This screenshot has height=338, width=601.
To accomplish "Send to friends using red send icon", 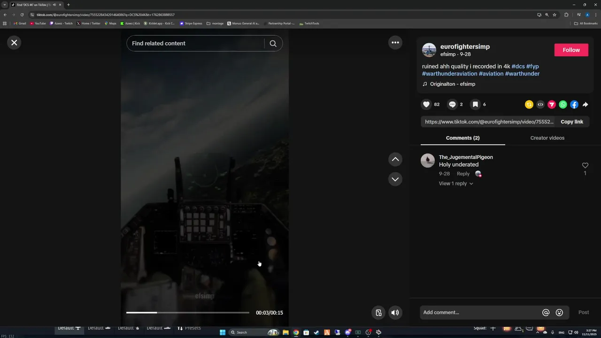I will [x=552, y=105].
